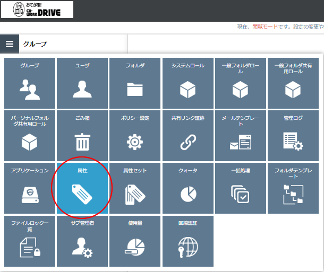Open the 使用量 usage tile
Screen dimensions: 324x272
coord(135,241)
